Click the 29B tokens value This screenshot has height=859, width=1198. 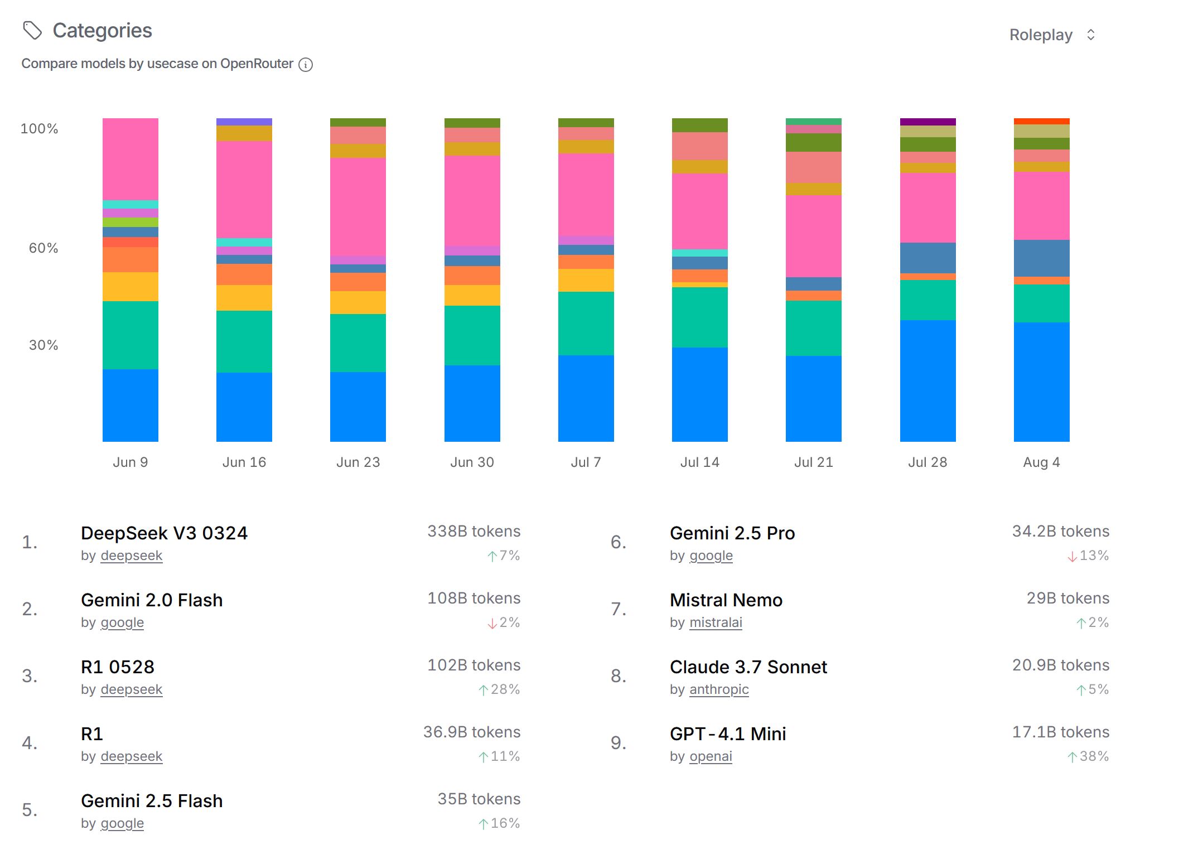pyautogui.click(x=1068, y=599)
